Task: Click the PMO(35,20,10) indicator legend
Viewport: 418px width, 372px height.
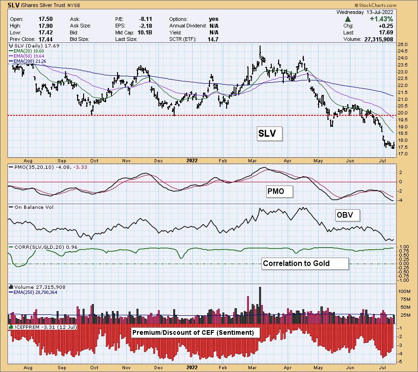Action: click(48, 167)
